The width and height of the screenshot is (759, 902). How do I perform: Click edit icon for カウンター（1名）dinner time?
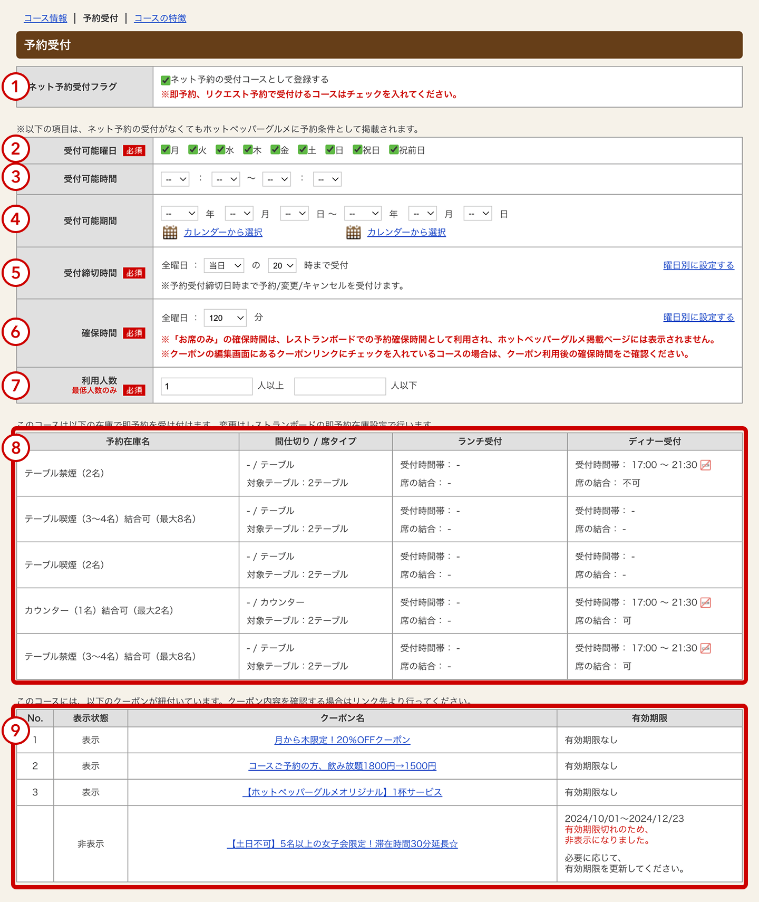705,603
